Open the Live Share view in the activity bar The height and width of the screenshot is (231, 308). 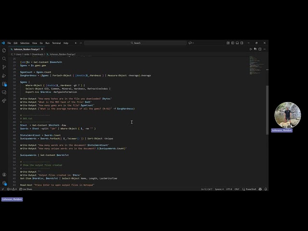click(x=4, y=101)
